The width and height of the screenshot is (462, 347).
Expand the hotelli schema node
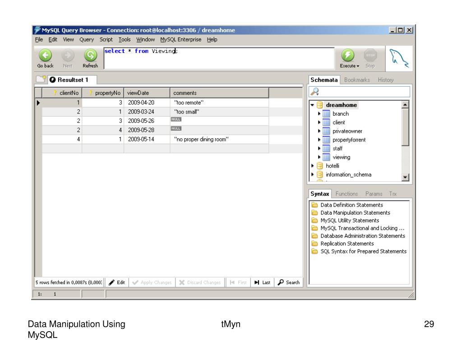313,166
